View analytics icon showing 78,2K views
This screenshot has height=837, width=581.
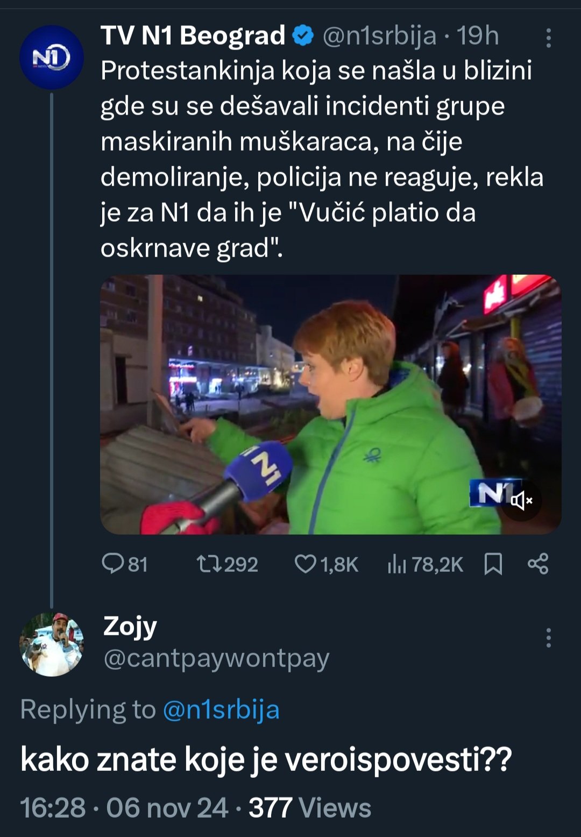(x=397, y=564)
